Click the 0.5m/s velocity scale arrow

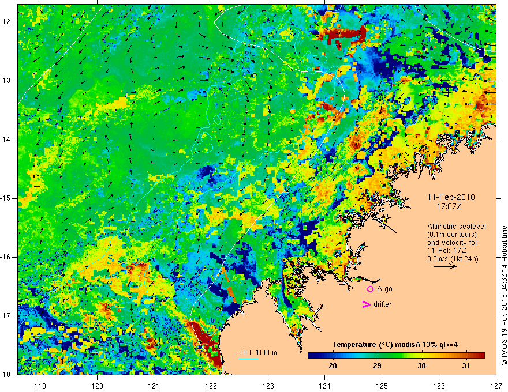445,266
